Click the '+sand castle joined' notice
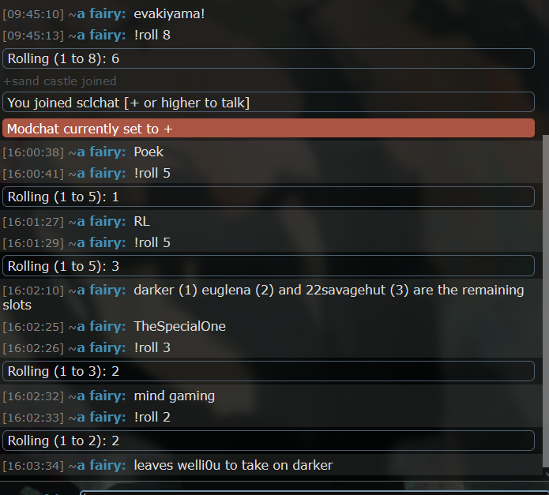549x495 pixels. [60, 81]
